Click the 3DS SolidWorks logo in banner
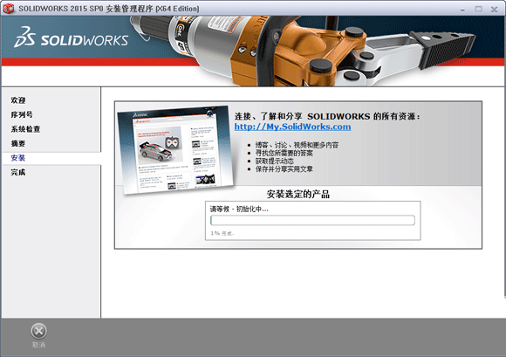This screenshot has height=357, width=506. (x=71, y=38)
